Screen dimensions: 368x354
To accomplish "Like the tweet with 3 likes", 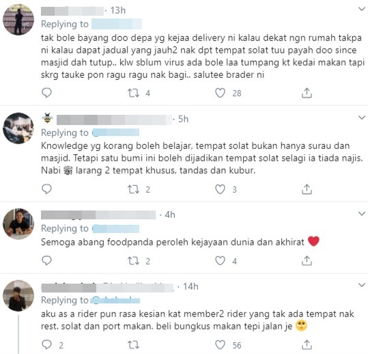I will 220,189.
